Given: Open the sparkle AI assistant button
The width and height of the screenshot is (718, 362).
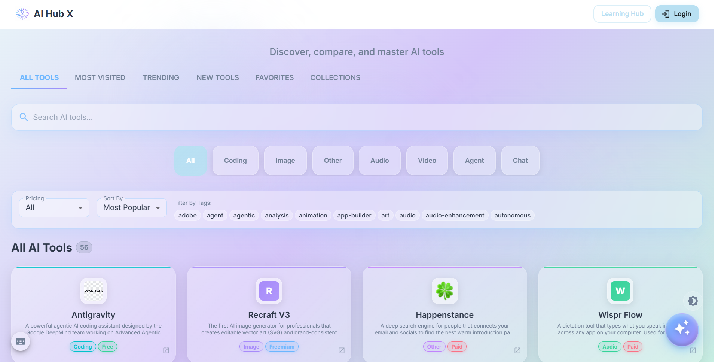Looking at the screenshot, I should (x=682, y=330).
